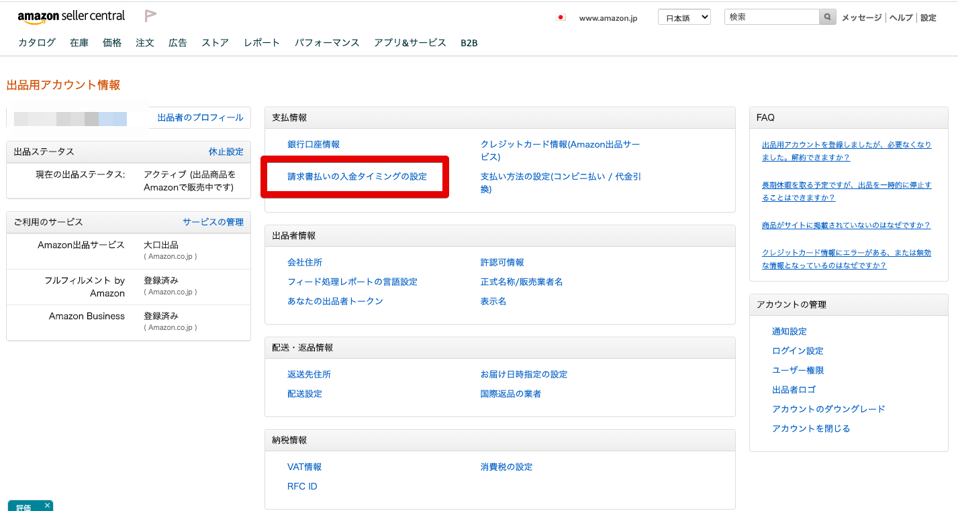Open お届け日時指定の設定
Image resolution: width=958 pixels, height=511 pixels.
tap(524, 374)
